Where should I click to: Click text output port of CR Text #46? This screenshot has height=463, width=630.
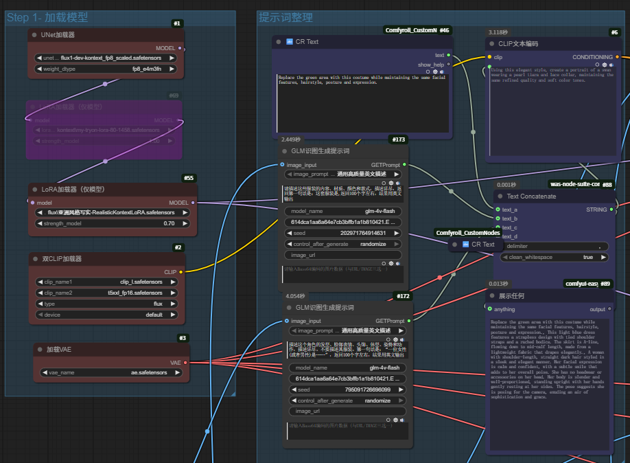point(448,55)
